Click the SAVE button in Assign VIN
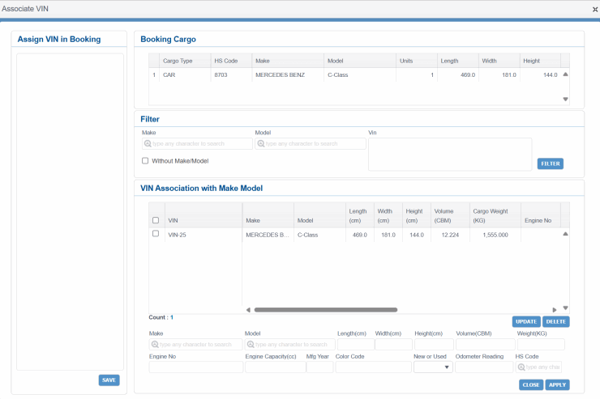 point(109,380)
